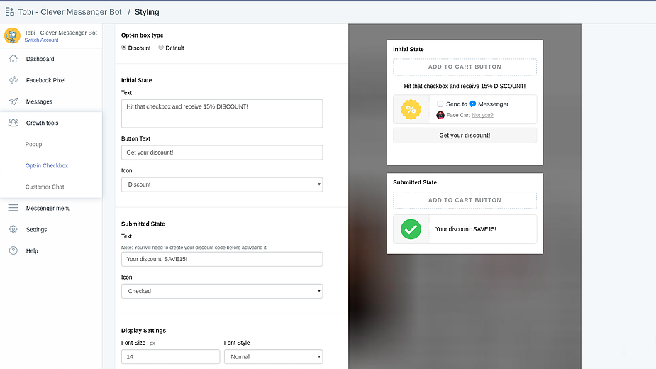Click the Switch Account link

click(x=41, y=40)
